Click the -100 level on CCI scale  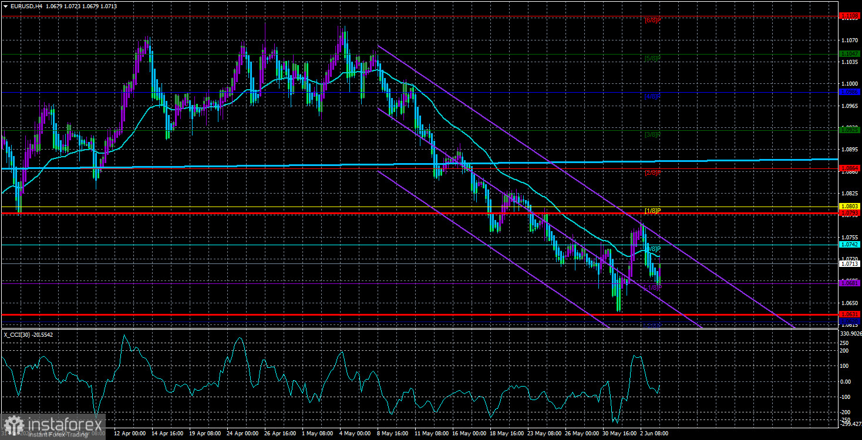(x=846, y=397)
